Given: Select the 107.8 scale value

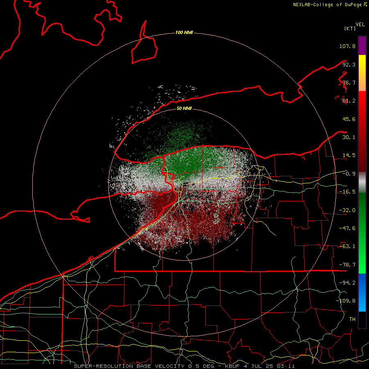Looking at the screenshot, I should click(x=347, y=46).
